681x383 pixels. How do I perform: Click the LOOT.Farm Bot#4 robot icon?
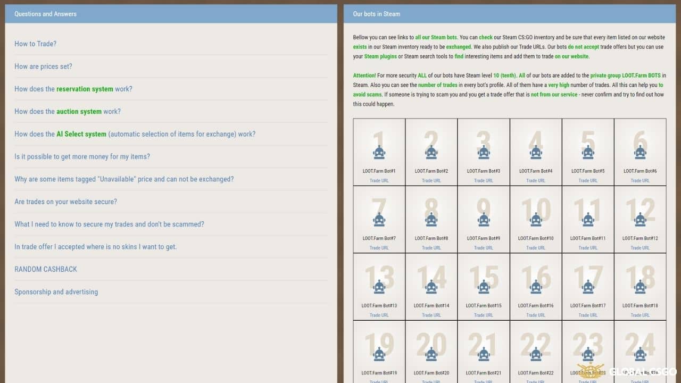click(535, 153)
